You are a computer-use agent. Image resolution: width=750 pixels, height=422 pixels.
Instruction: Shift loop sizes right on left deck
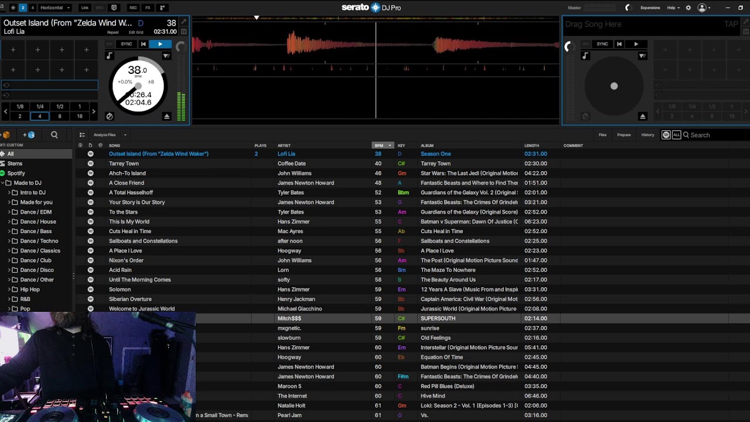(x=94, y=111)
